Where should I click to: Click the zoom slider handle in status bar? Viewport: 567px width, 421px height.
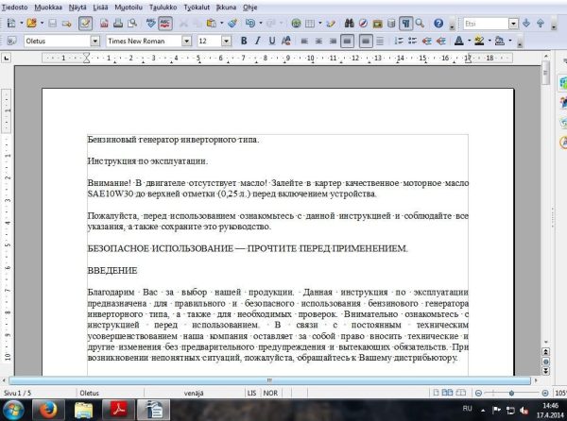coord(511,393)
